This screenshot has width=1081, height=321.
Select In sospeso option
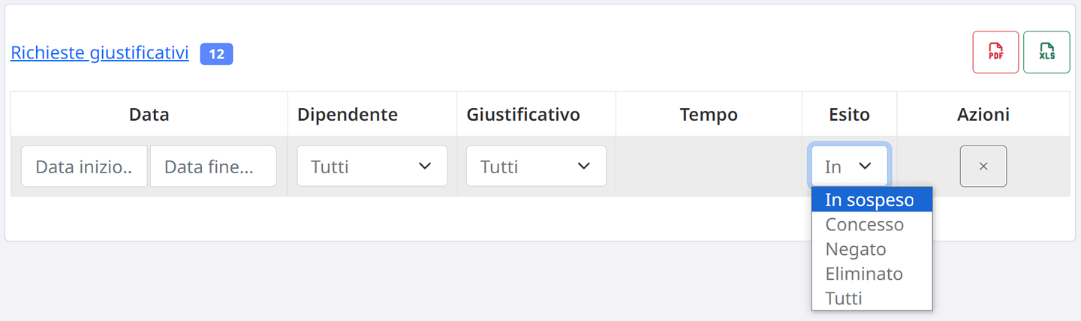coord(872,200)
